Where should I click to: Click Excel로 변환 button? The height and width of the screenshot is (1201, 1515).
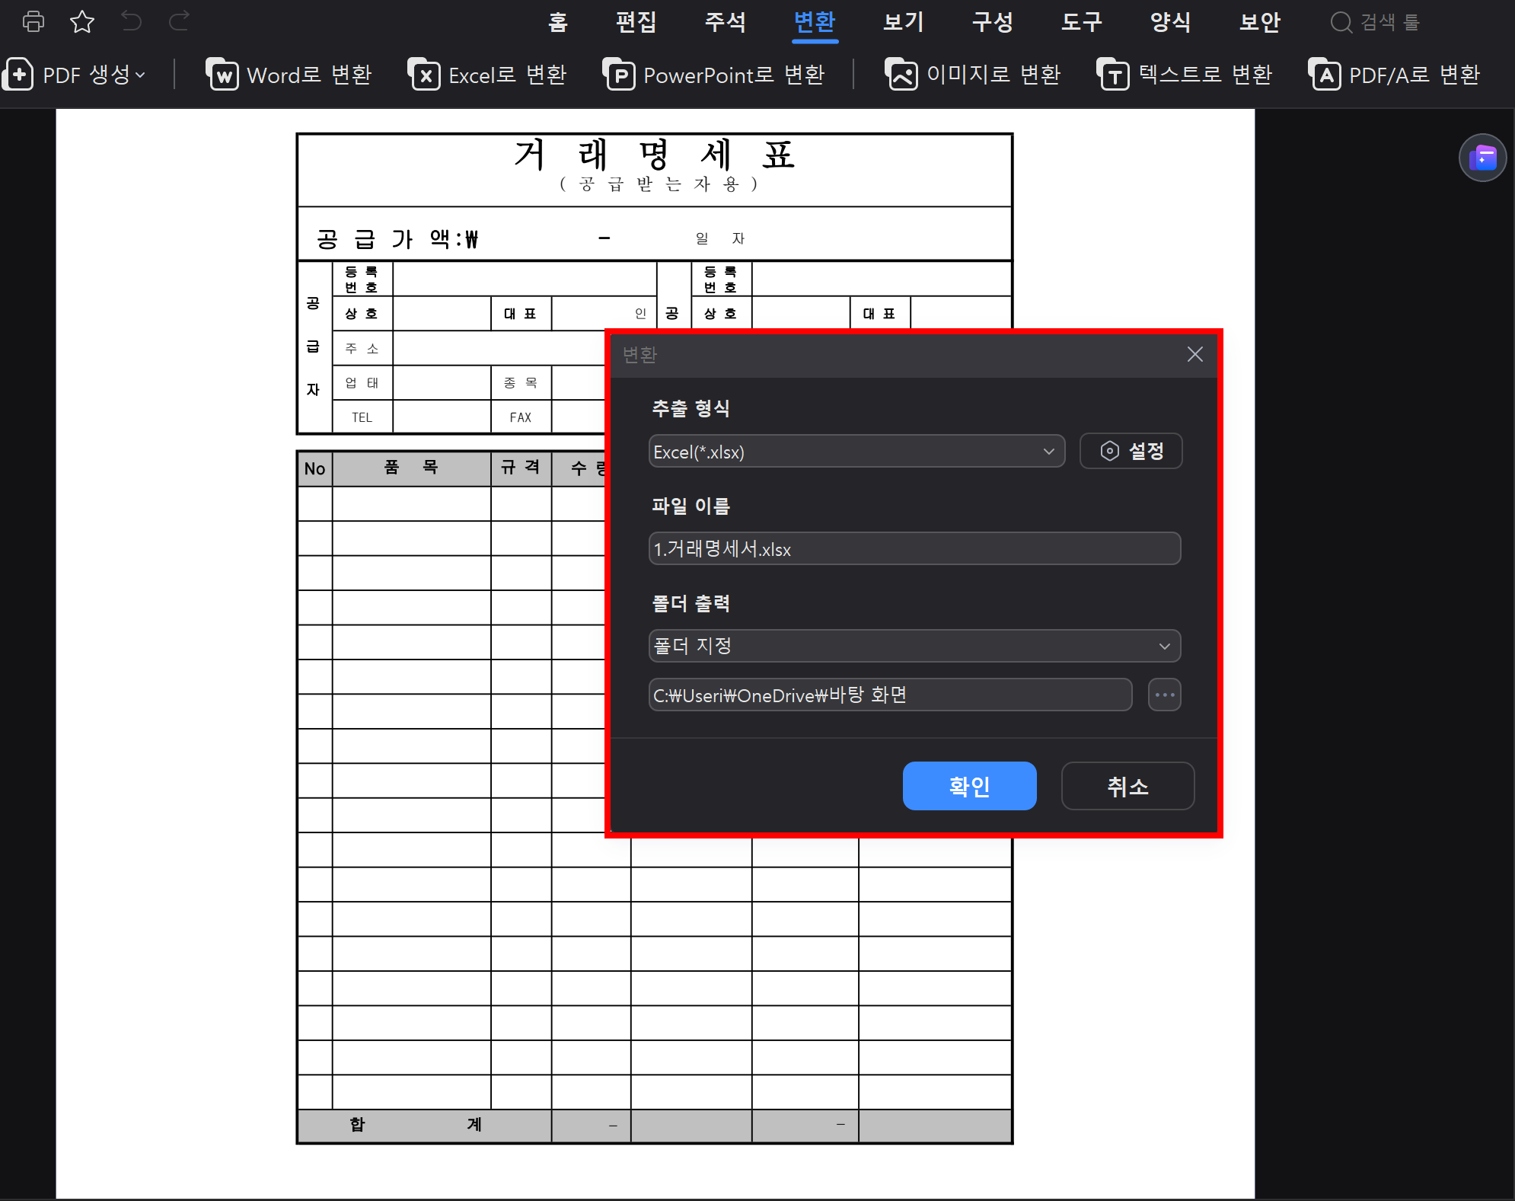click(487, 75)
